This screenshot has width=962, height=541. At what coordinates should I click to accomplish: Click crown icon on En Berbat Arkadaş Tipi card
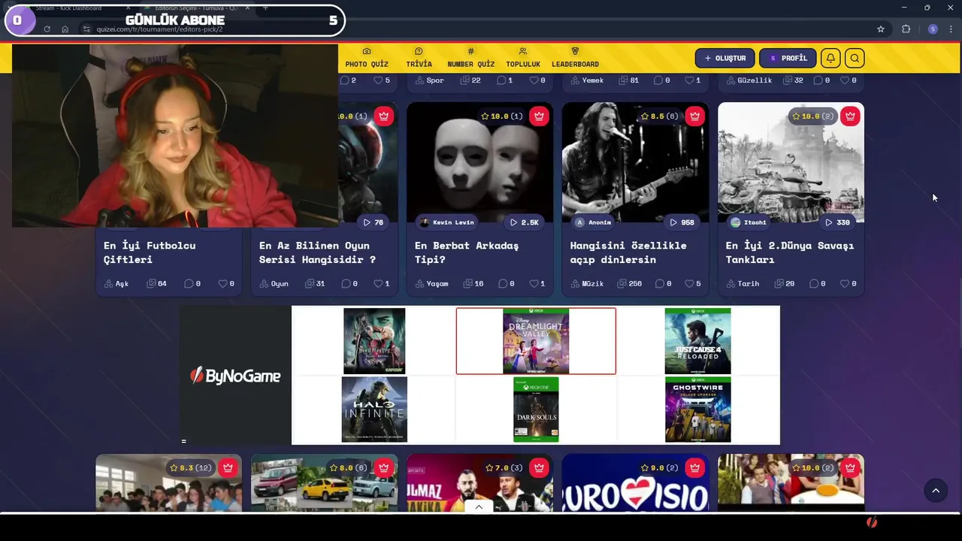click(x=539, y=116)
